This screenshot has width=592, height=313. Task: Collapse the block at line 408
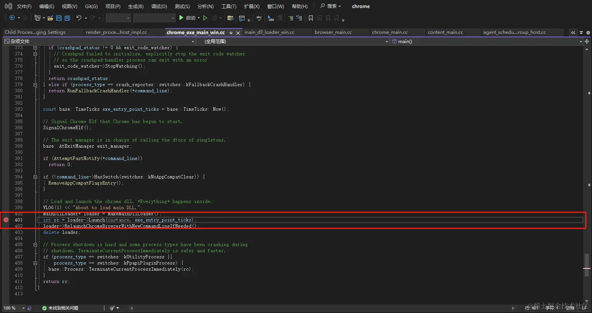[x=35, y=263]
